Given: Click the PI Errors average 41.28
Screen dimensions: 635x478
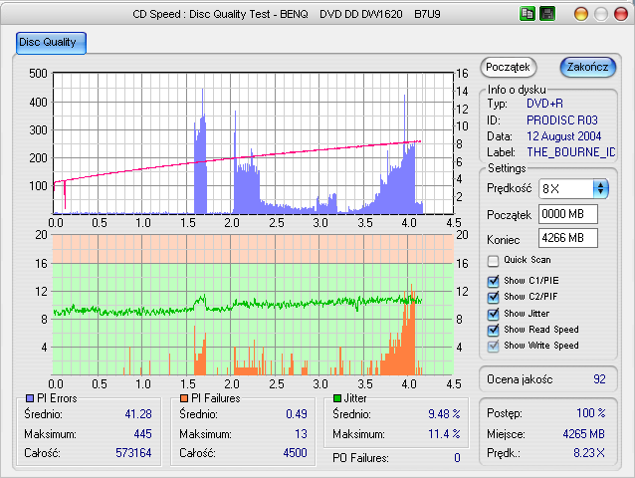Looking at the screenshot, I should point(138,414).
